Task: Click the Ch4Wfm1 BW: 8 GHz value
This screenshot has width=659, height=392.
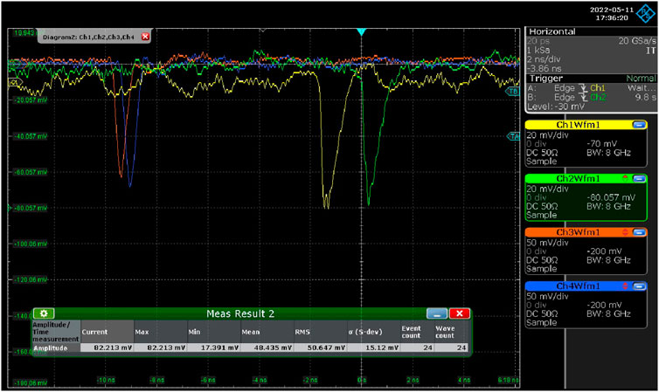Action: (x=608, y=313)
